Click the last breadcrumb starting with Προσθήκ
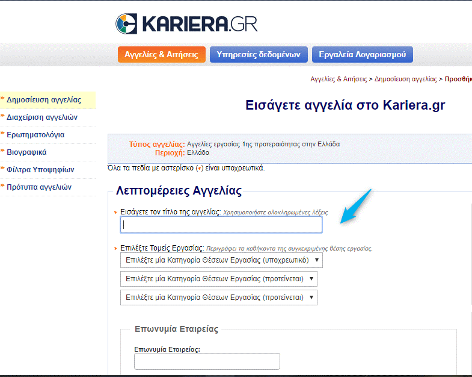Screen dimensions: 472x377 (458, 79)
